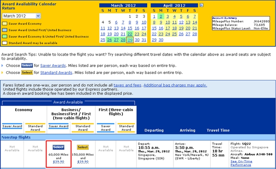The height and width of the screenshot is (169, 276).
Task: Pick March 26 in the calendar
Action: (109, 40)
